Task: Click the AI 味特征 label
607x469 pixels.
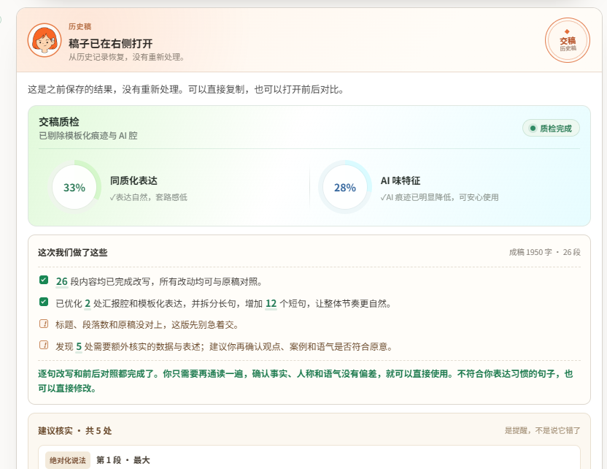Action: click(x=401, y=180)
